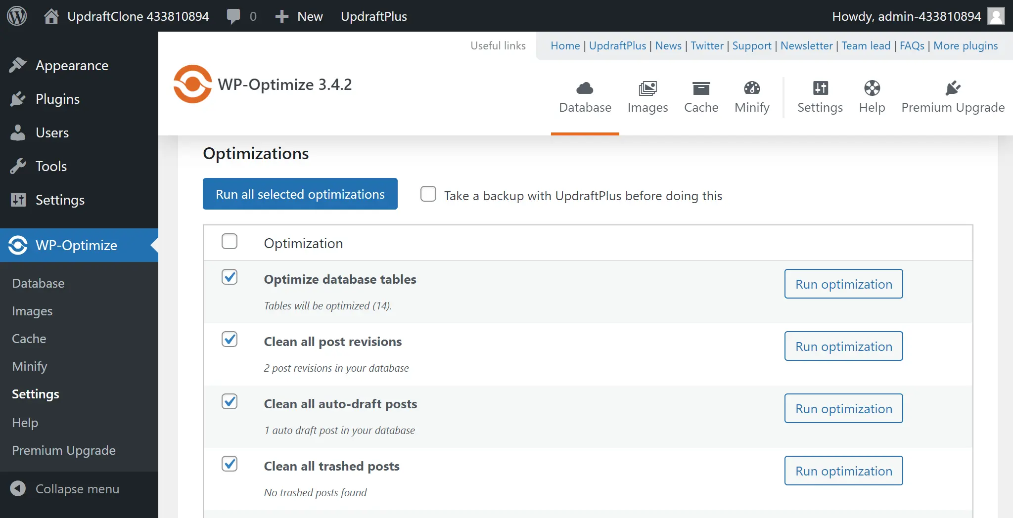Viewport: 1013px width, 518px height.
Task: Click the Premium Upgrade plug icon
Action: pos(953,88)
